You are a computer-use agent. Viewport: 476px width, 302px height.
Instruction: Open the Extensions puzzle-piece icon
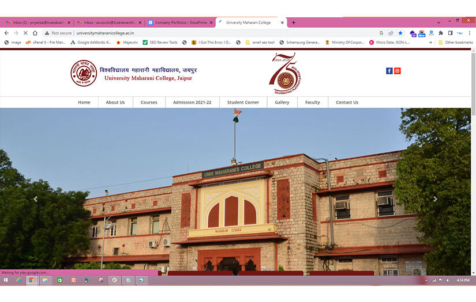click(441, 33)
